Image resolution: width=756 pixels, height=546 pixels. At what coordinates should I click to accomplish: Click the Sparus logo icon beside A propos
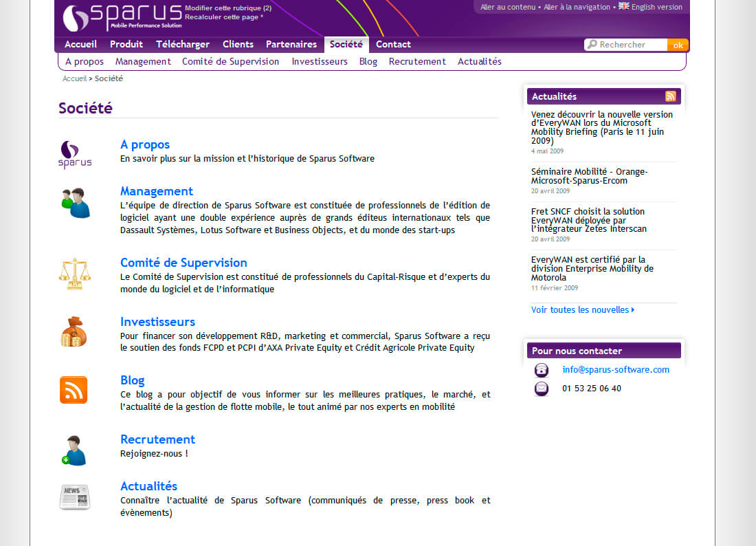point(75,155)
